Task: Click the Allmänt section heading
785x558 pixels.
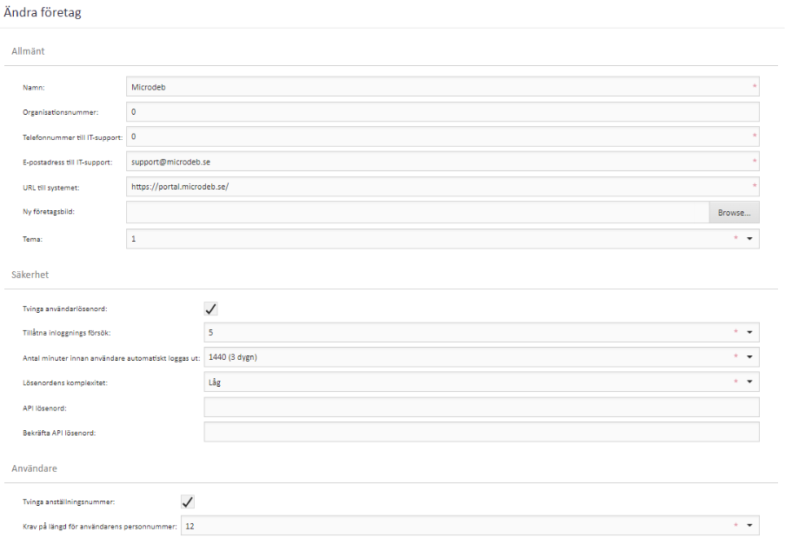Action: tap(28, 51)
